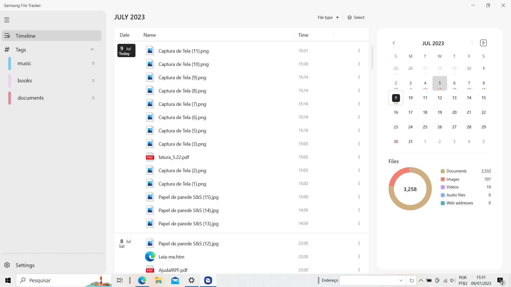Go to next month in calendar
The image size is (511, 287).
coord(472,43)
